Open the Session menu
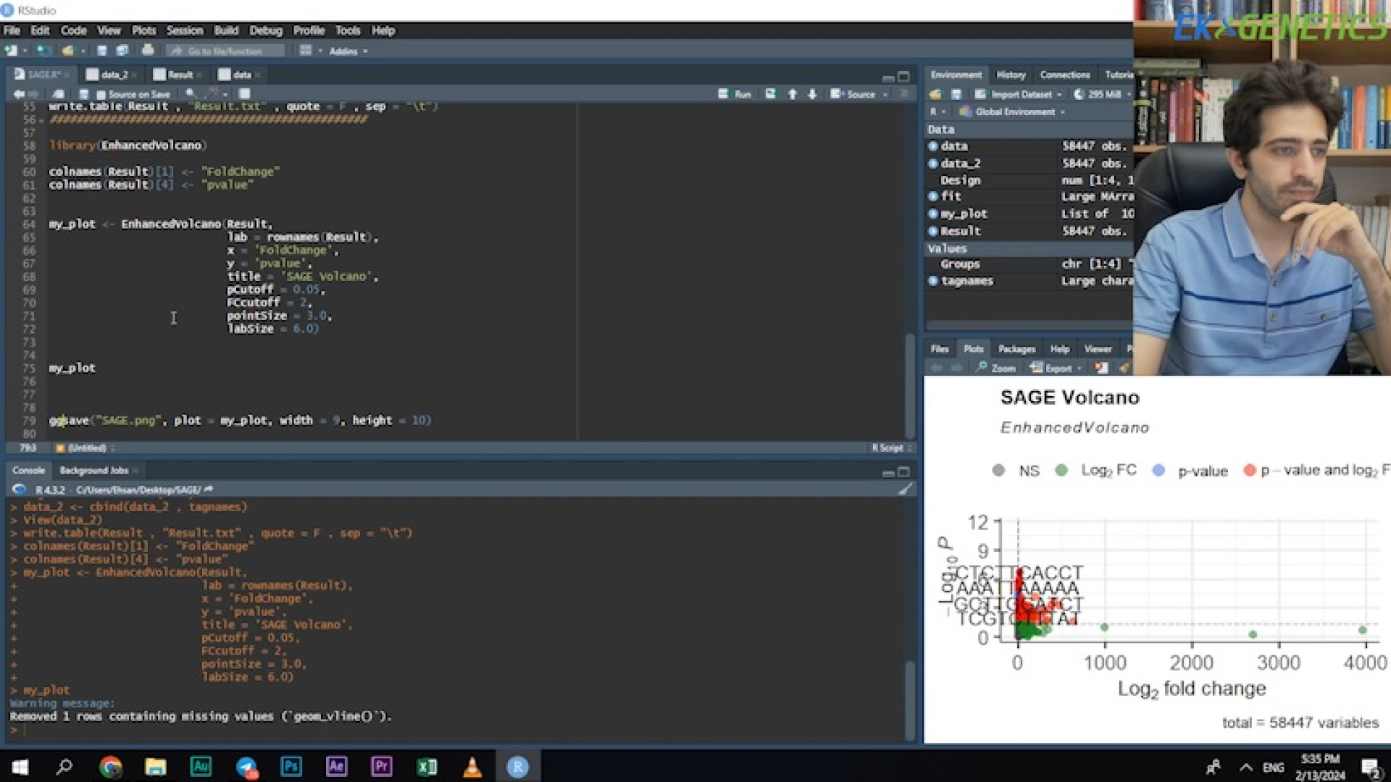1391x782 pixels. 184,30
